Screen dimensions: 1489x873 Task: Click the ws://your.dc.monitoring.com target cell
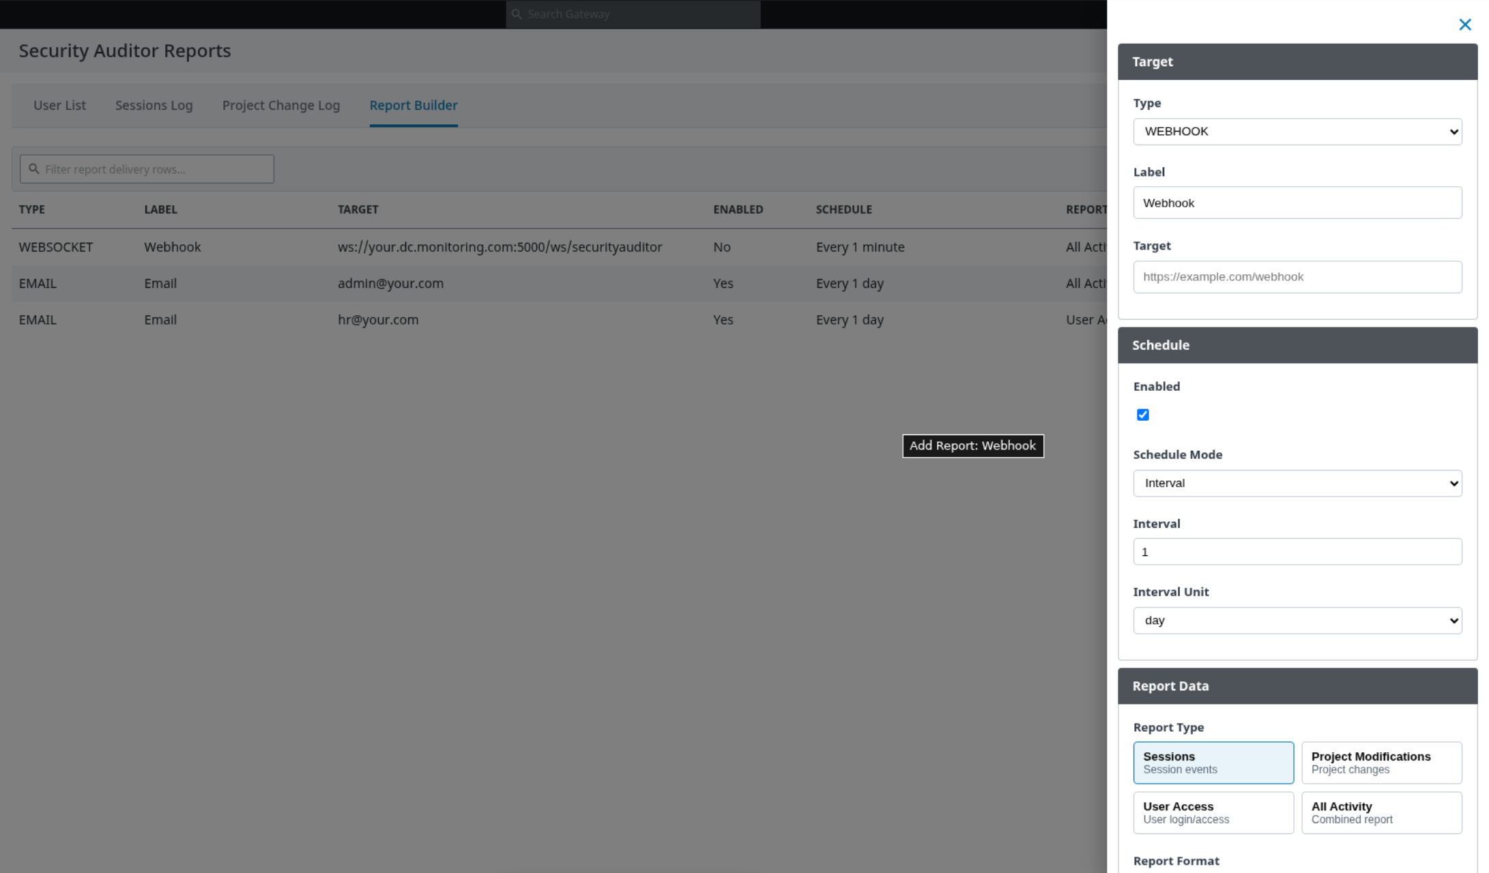click(500, 247)
